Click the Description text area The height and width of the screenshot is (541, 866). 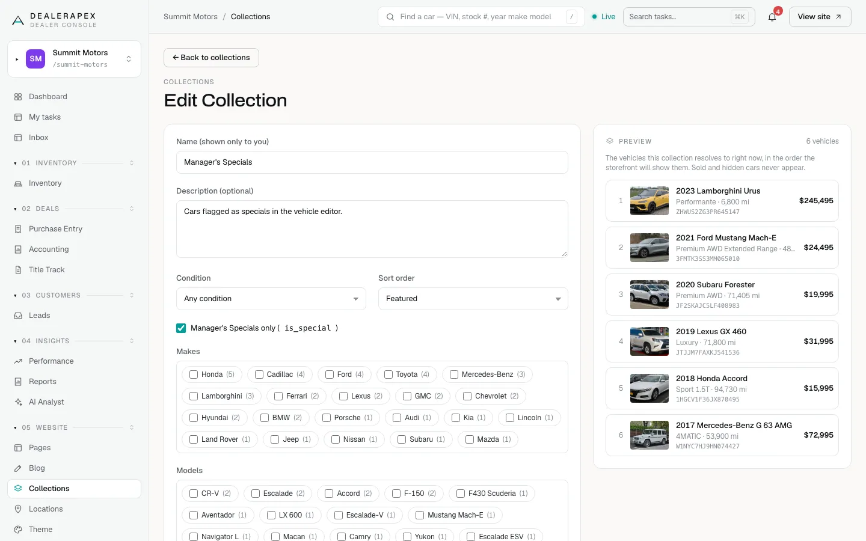[x=372, y=229]
